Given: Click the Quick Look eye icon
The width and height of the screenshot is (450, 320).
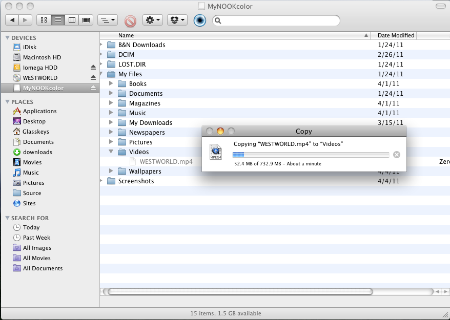Looking at the screenshot, I should [x=200, y=20].
